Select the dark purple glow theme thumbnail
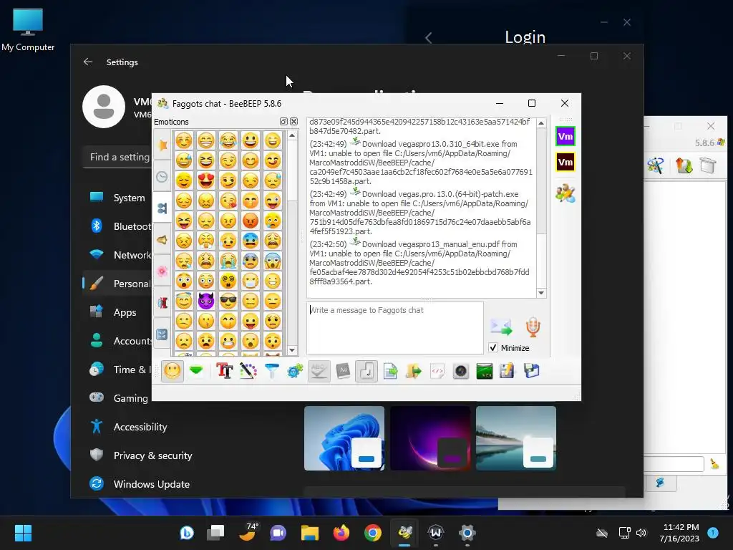Image resolution: width=733 pixels, height=550 pixels. [x=430, y=438]
